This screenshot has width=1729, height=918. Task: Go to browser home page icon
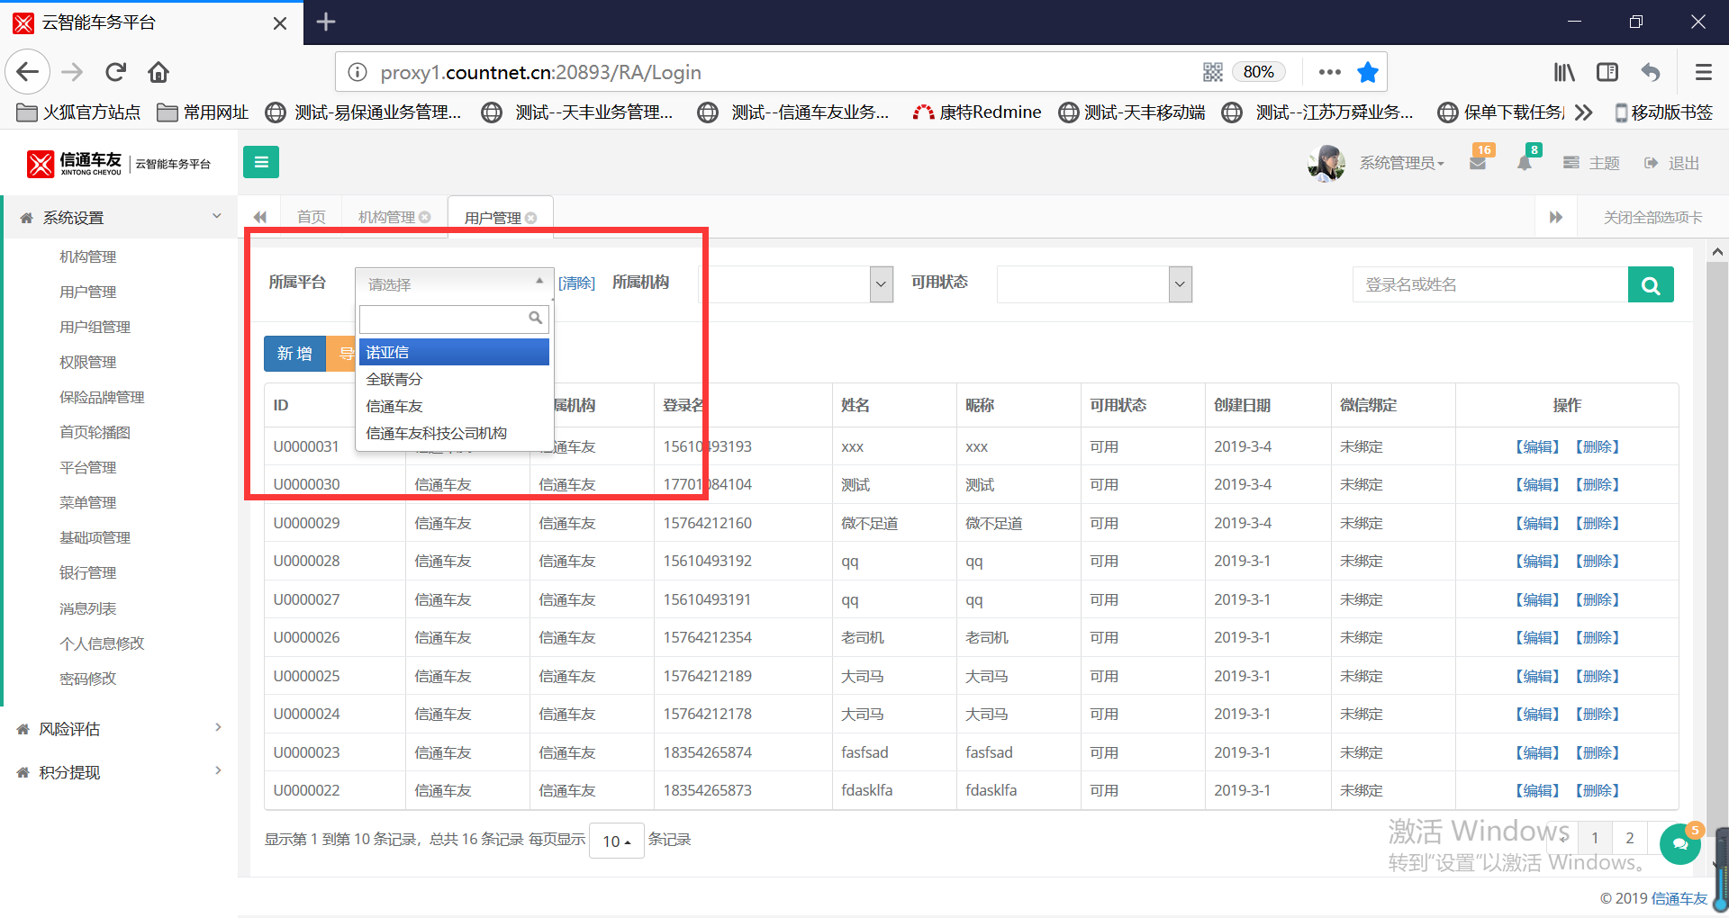tap(158, 72)
